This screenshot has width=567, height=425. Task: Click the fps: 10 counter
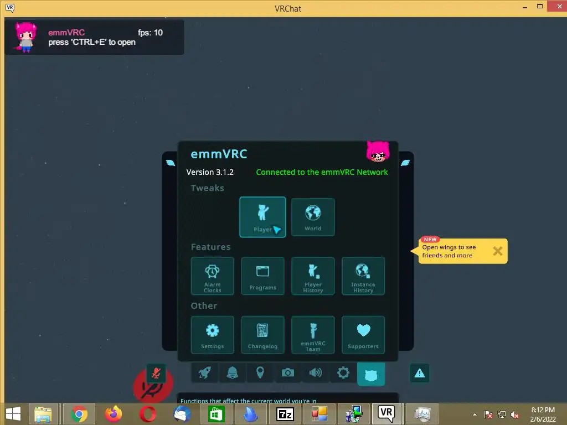click(150, 33)
